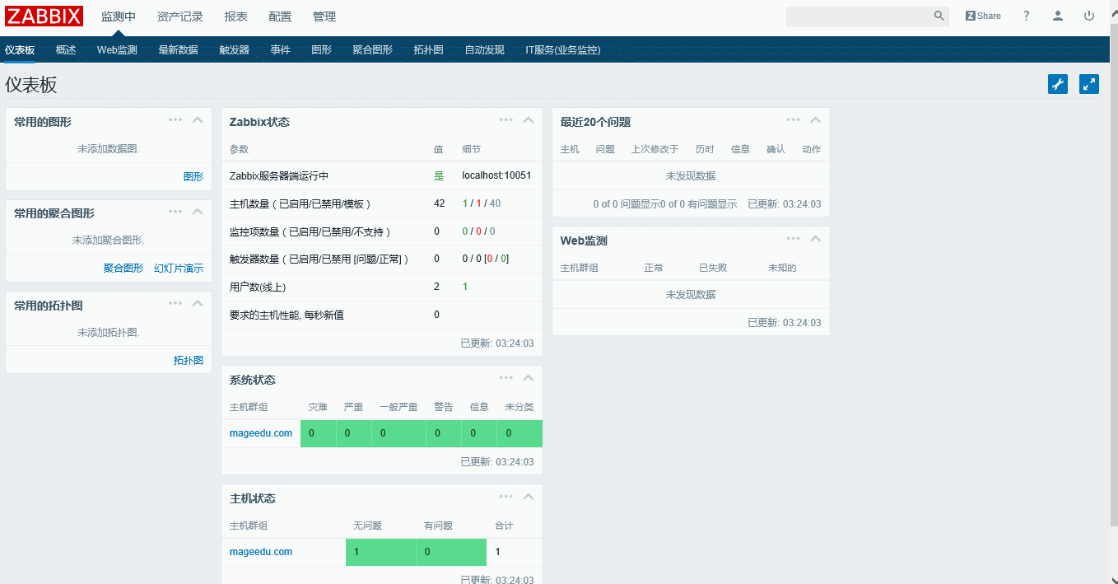Open menu dots on 主机状态 widget
The height and width of the screenshot is (584, 1118).
click(x=506, y=497)
